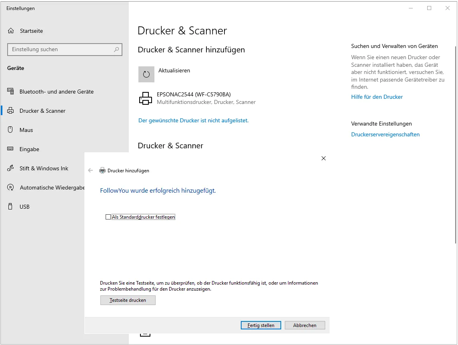Go back with dialog back arrow
Screen dimensions: 458x345
point(90,170)
